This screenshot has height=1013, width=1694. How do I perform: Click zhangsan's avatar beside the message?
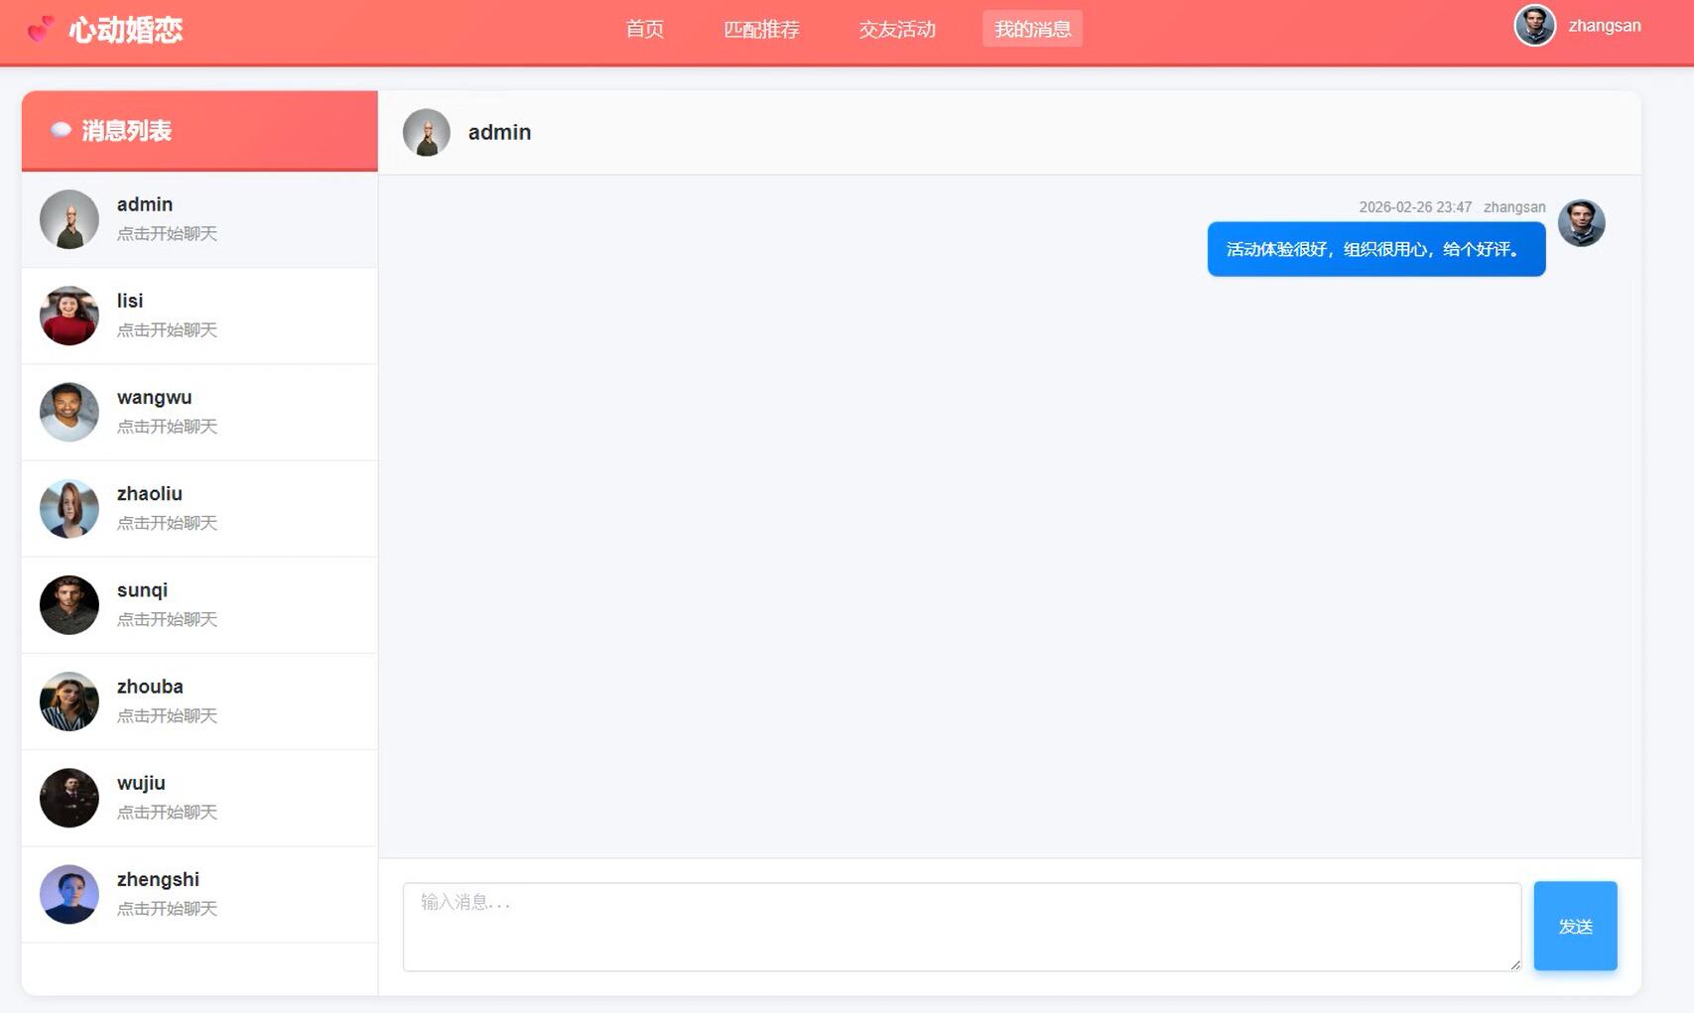(1582, 223)
